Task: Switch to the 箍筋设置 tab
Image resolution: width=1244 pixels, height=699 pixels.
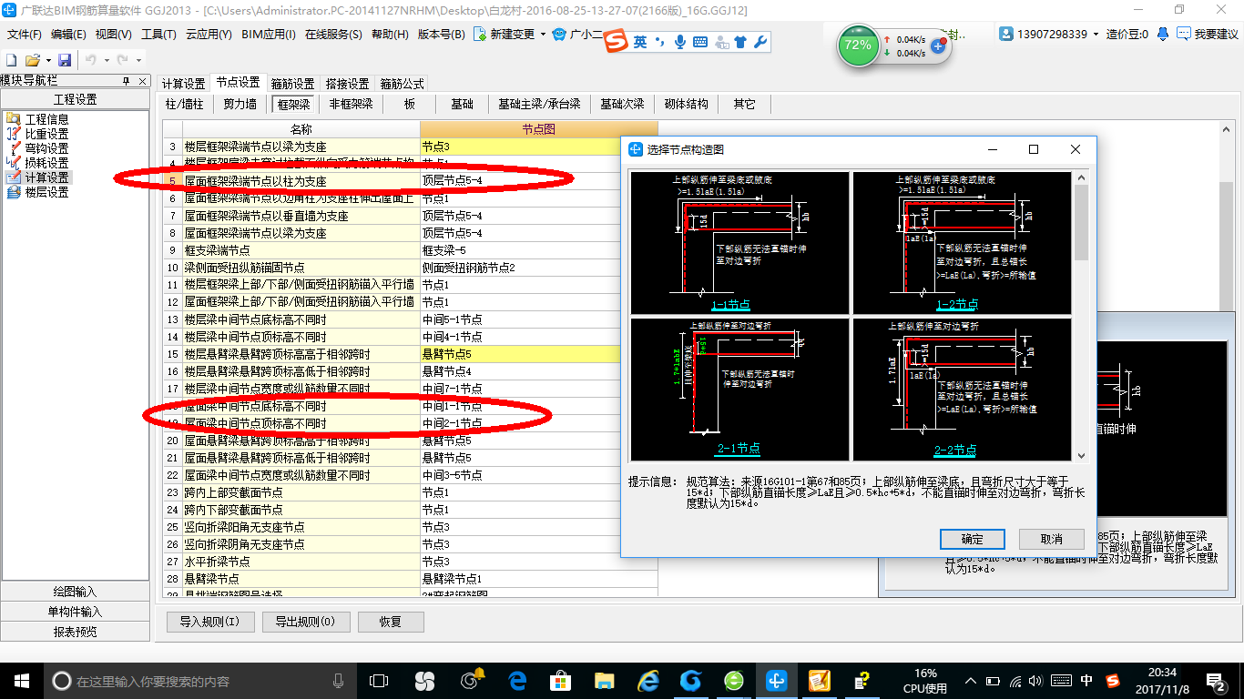Action: pyautogui.click(x=293, y=84)
